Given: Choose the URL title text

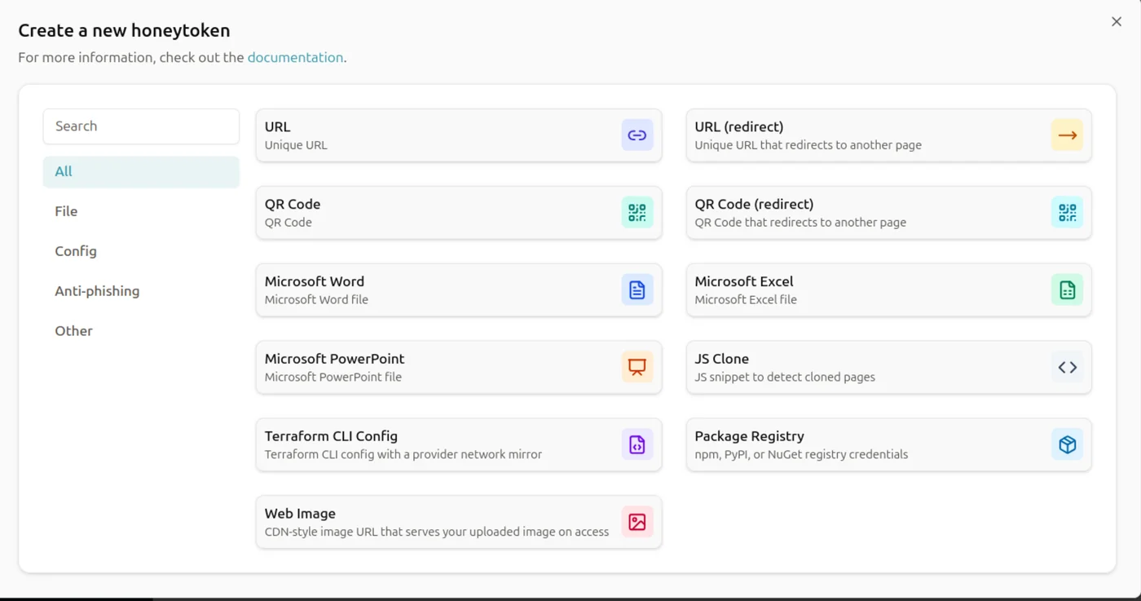Looking at the screenshot, I should click(278, 126).
